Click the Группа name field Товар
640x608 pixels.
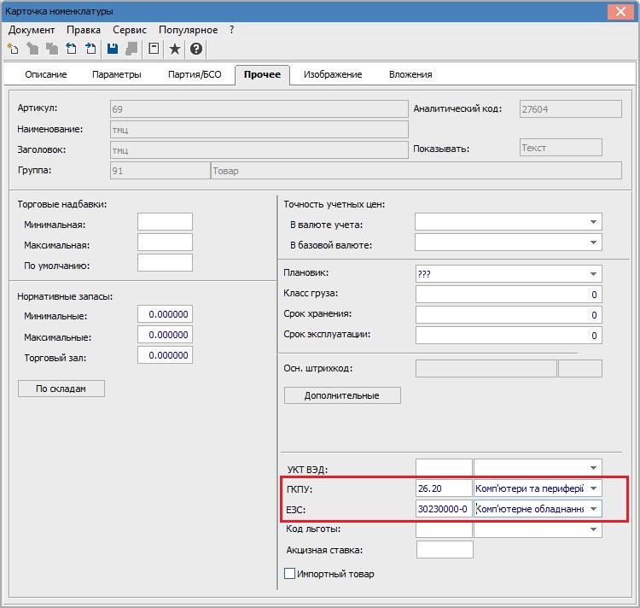click(x=416, y=170)
